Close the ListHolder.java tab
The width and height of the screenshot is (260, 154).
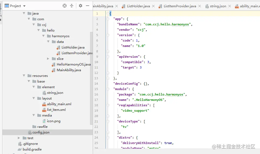(x=154, y=6)
